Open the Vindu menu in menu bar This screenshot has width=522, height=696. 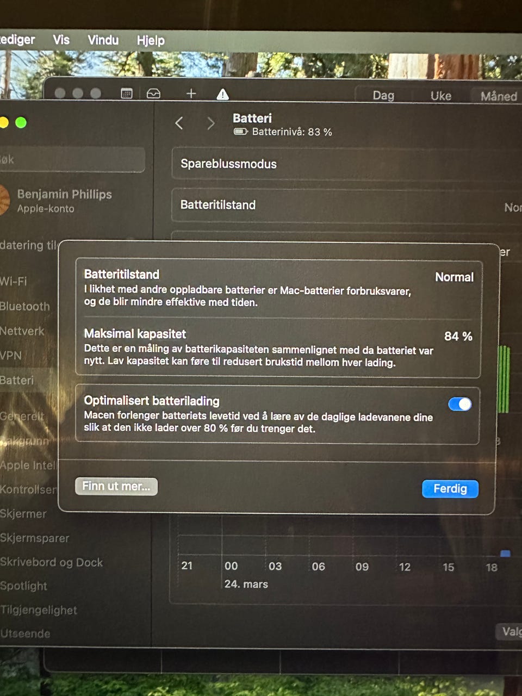point(103,40)
